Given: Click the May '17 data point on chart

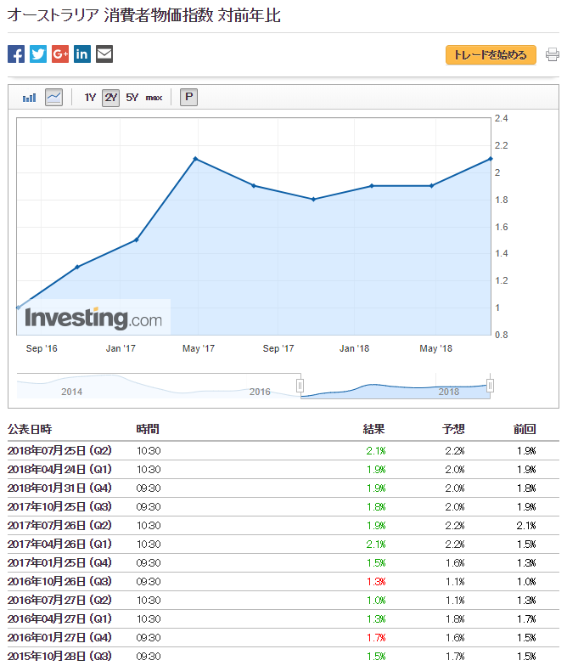Looking at the screenshot, I should coord(195,159).
